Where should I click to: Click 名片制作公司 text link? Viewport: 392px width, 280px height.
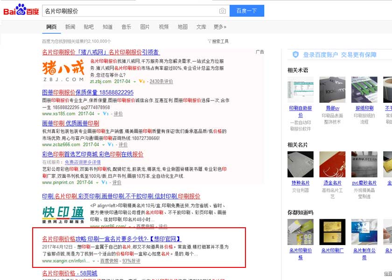click(x=364, y=254)
